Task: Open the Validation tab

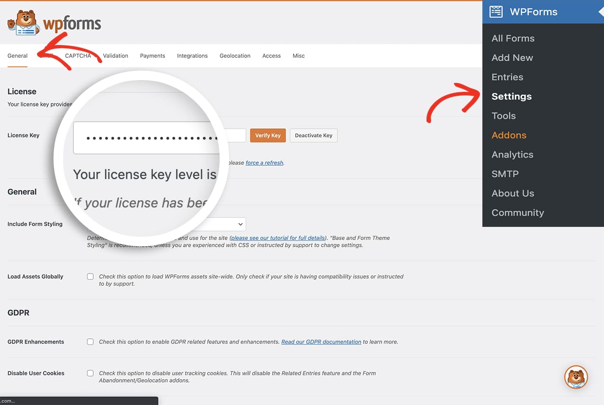Action: (115, 56)
